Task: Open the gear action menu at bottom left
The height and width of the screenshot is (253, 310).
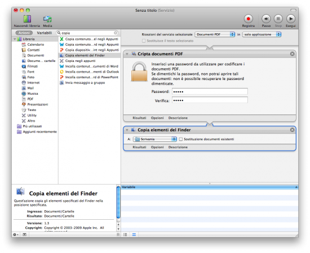Action: point(16,234)
